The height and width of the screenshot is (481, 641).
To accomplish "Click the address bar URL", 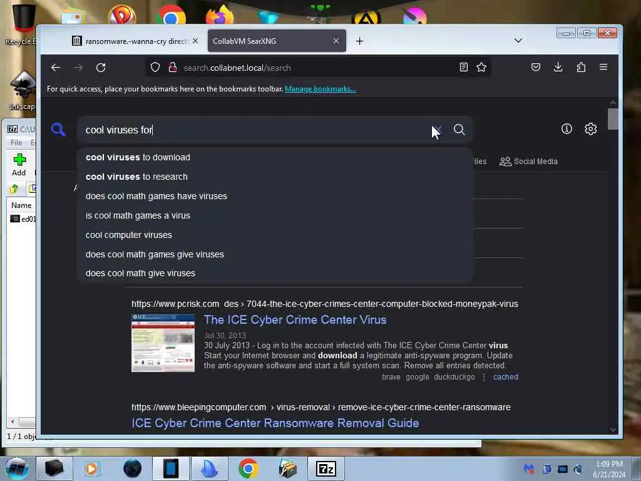I will 237,68.
